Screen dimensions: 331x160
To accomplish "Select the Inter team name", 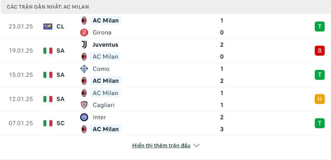I will pyautogui.click(x=99, y=117).
